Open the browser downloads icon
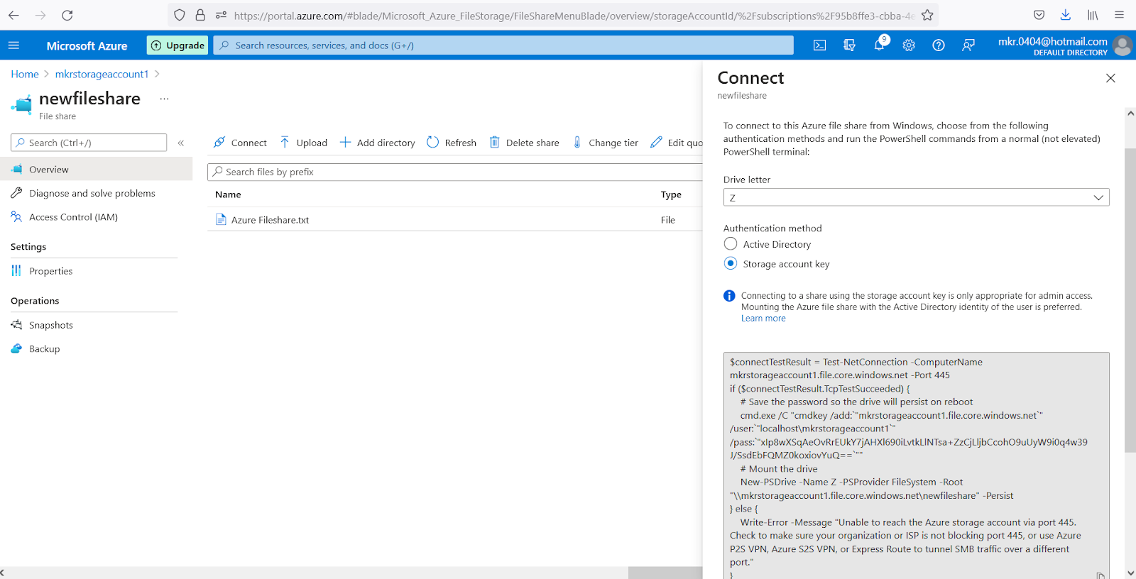1136x579 pixels. coord(1066,15)
